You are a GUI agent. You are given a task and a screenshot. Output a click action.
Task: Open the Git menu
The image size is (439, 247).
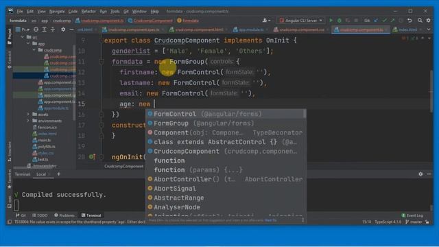coord(126,12)
